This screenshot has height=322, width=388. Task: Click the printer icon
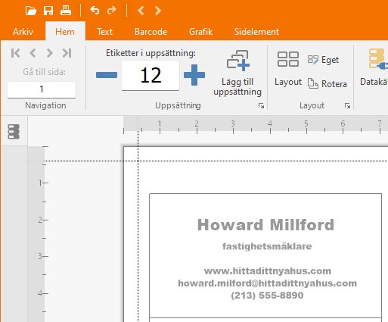tap(66, 11)
